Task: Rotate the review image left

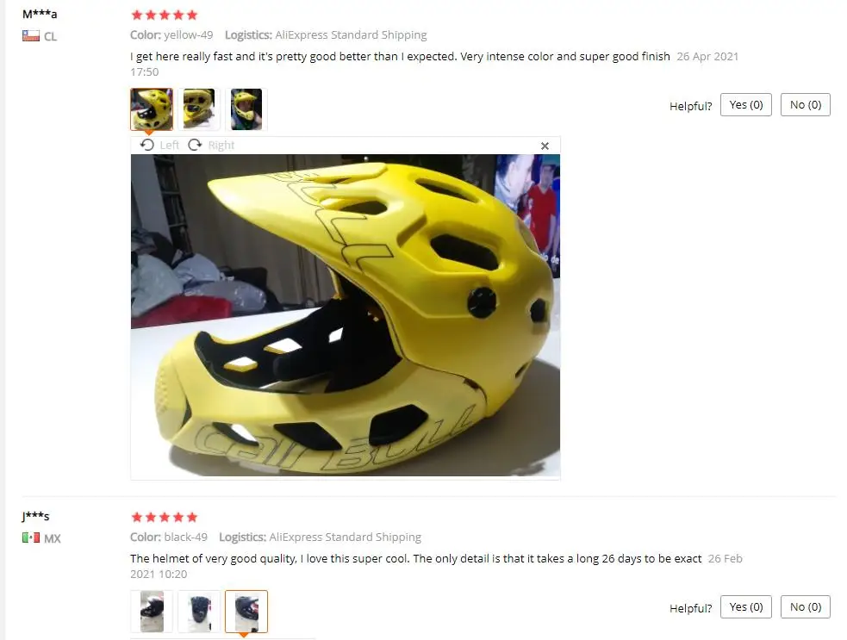Action: click(159, 145)
